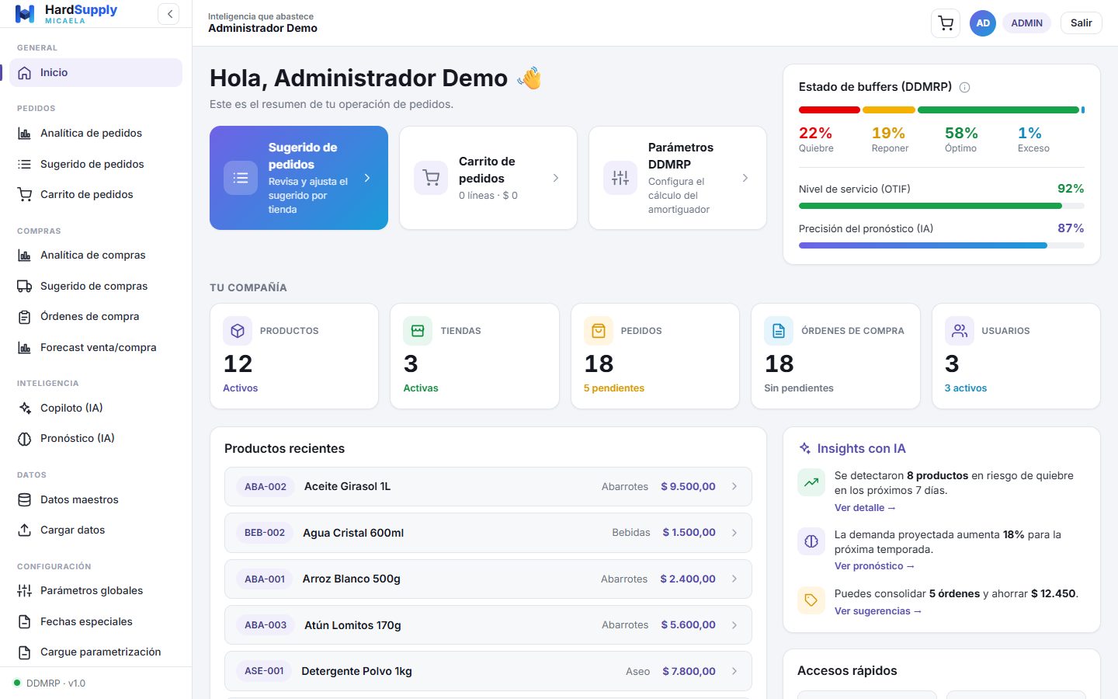
Task: Click the Cargue parametrización file icon
Action: point(25,652)
